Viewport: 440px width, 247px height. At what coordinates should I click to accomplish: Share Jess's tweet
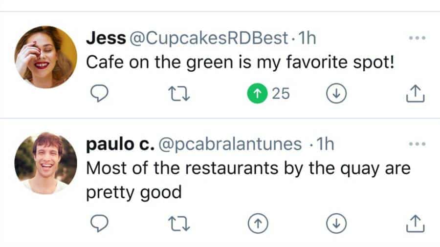click(x=416, y=94)
